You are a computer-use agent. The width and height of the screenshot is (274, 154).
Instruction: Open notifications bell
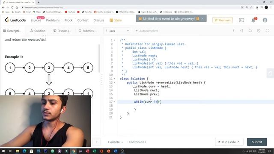tap(253, 20)
